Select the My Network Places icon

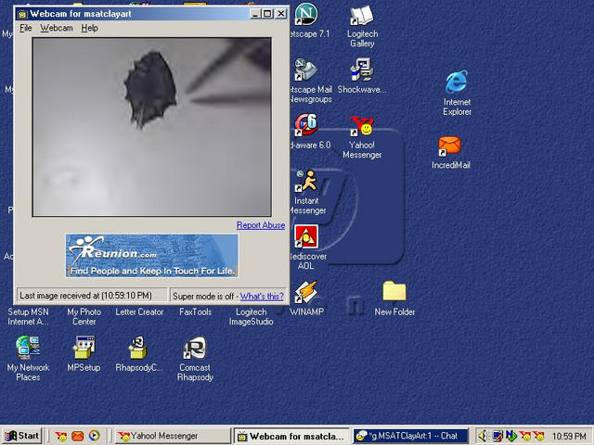coord(28,348)
